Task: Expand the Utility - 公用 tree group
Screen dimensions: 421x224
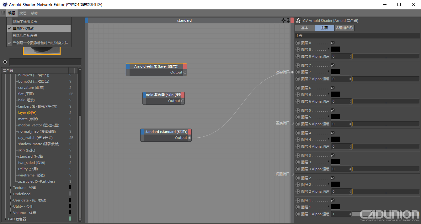Action: [x=11, y=206]
